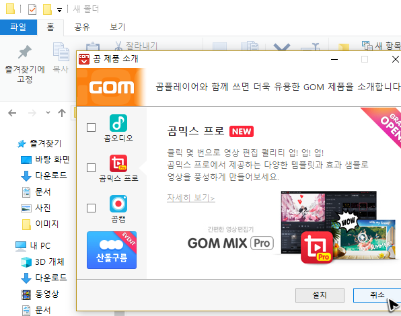Switch to the 보기 ribbon tab
This screenshot has width=401, height=316.
click(117, 27)
